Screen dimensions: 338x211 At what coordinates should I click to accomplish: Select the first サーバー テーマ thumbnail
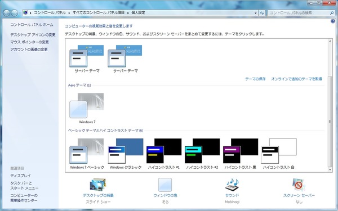click(x=87, y=59)
